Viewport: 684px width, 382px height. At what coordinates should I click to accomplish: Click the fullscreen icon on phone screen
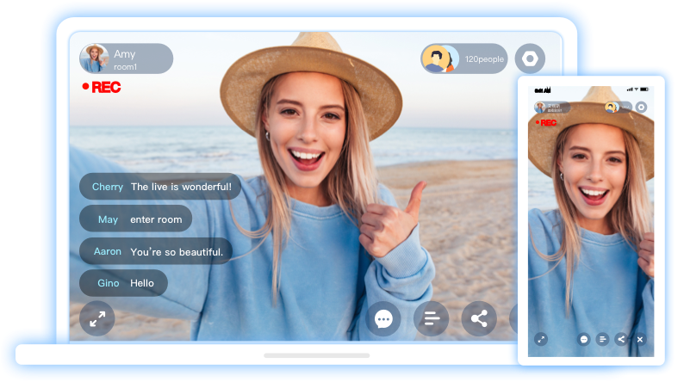[541, 340]
